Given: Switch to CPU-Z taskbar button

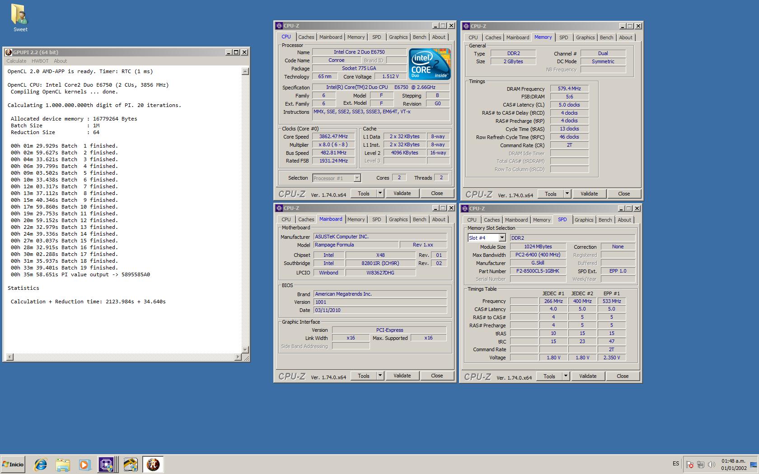Looking at the screenshot, I should (106, 464).
